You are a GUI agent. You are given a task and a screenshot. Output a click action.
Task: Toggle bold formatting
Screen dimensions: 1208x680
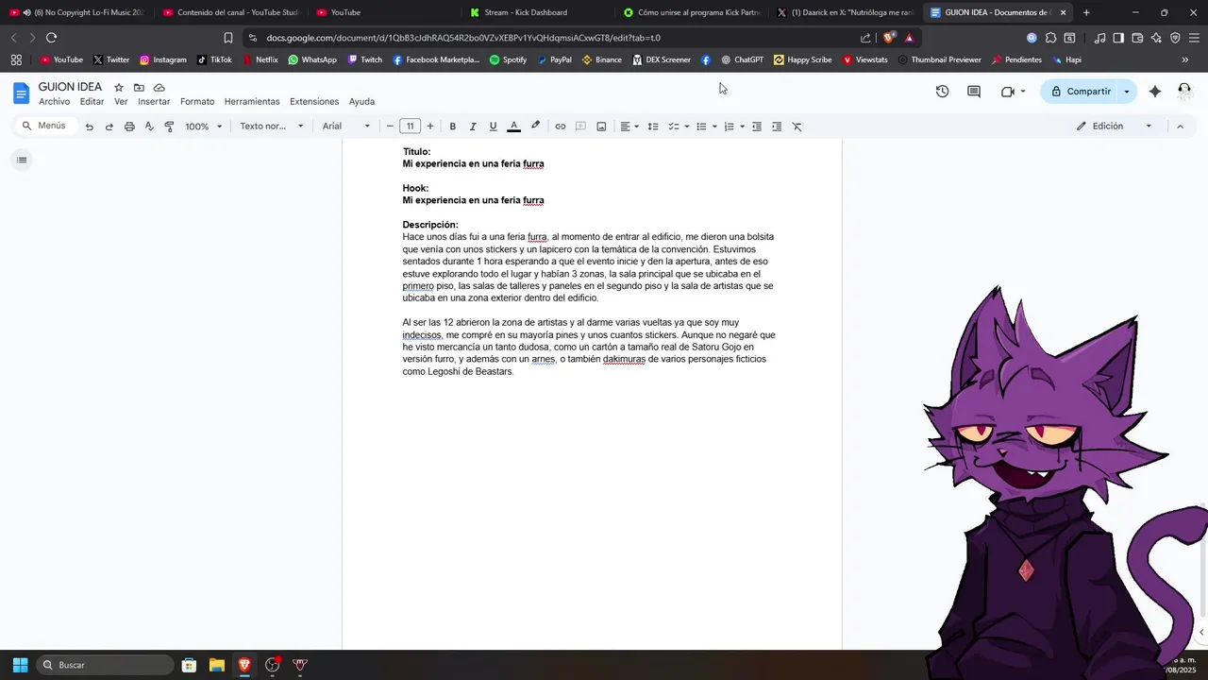[x=453, y=127]
